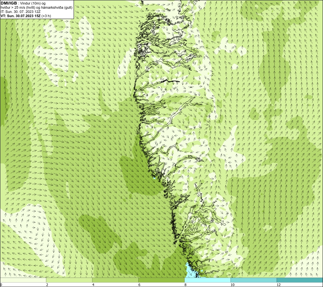Click the '8' label on the wind scale
Viewport: 323px width, 287px height.
pyautogui.click(x=186, y=285)
